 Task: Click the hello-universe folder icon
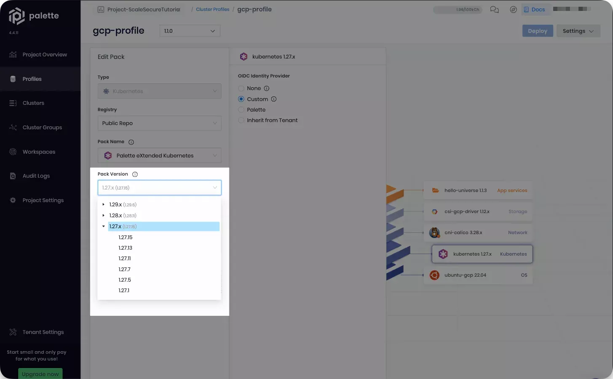pos(435,190)
